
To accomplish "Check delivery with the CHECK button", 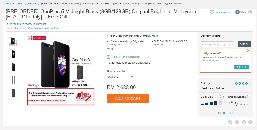I will pos(245,44).
